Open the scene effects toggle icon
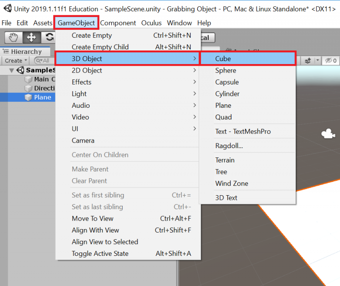The height and width of the screenshot is (286, 340). coord(308,61)
